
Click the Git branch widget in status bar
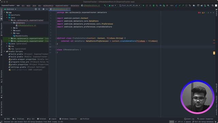point(203,122)
